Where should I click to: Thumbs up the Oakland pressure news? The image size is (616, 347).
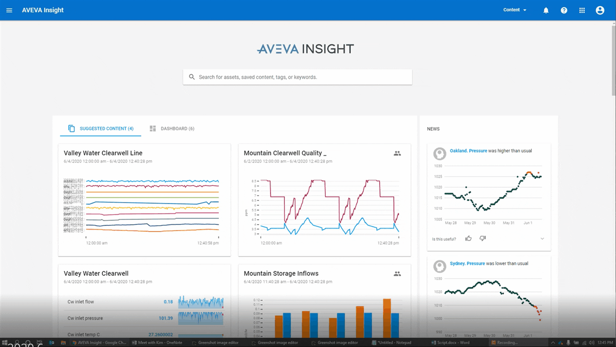click(x=468, y=238)
